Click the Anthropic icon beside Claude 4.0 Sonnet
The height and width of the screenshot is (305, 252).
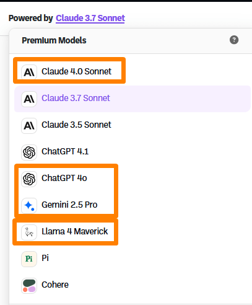click(29, 72)
